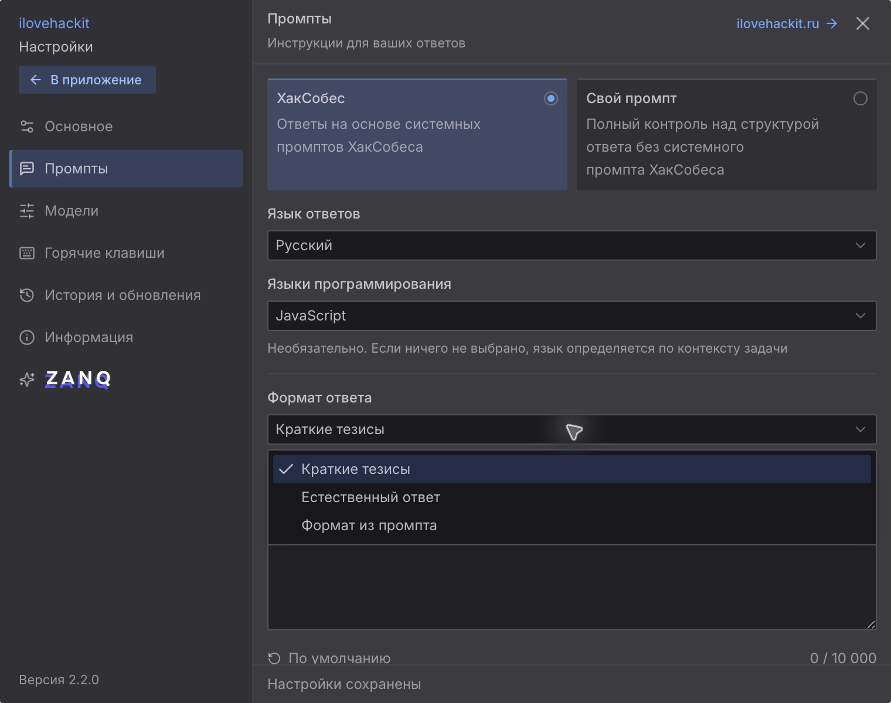891x703 pixels.
Task: Click the keyboard icon for hotkeys
Action: [27, 253]
